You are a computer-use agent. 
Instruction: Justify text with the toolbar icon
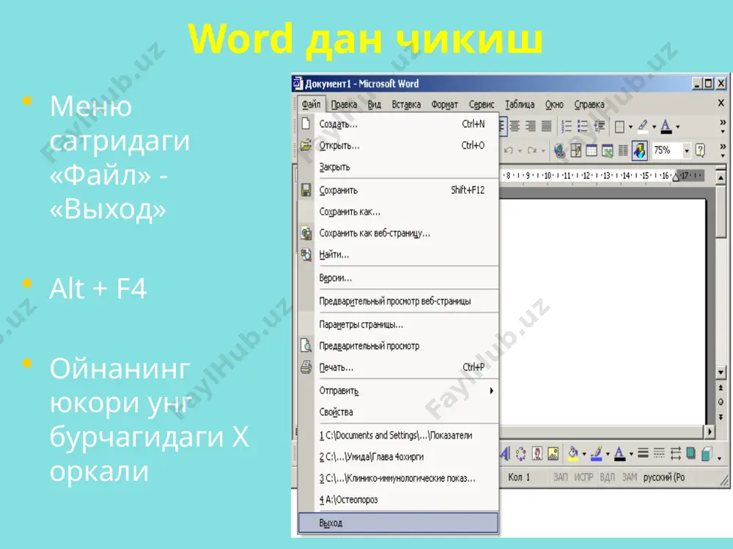[x=546, y=126]
